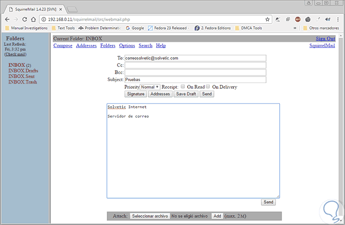The width and height of the screenshot is (345, 225).
Task: Open the INBOX.Drafts folder
Action: (x=23, y=71)
